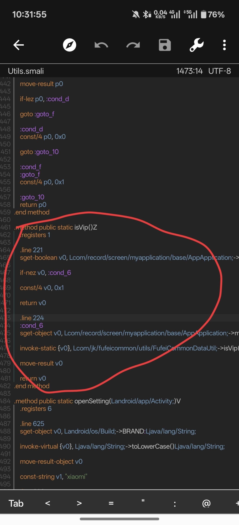The width and height of the screenshot is (239, 525).
Task: Tap the invoke-static FufeiCommonDataUtil line
Action: (x=129, y=348)
